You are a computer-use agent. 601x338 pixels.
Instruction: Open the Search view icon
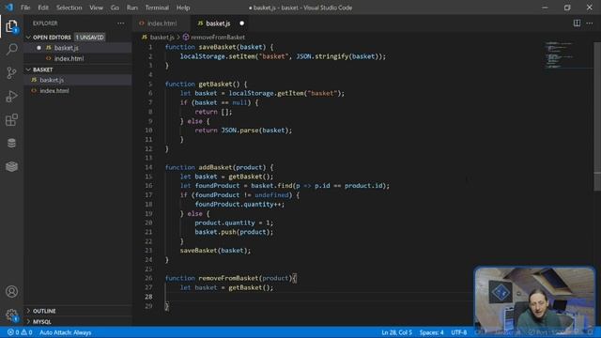(x=11, y=49)
